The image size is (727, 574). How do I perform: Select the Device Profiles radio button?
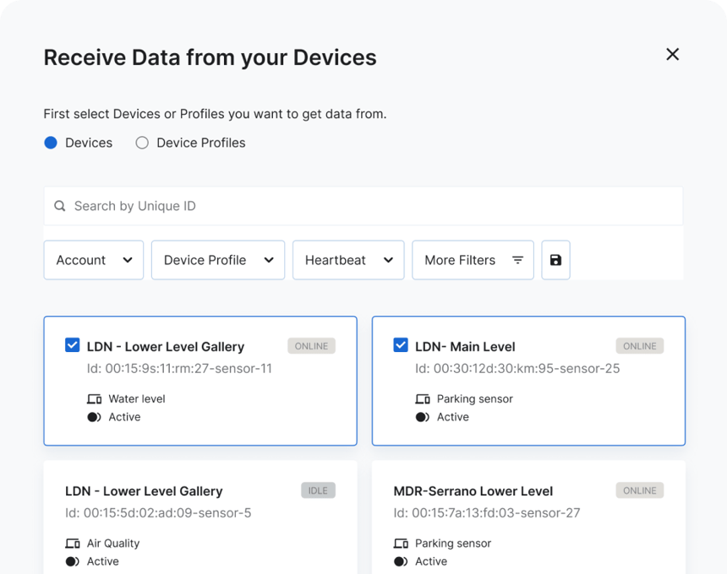[x=142, y=143]
